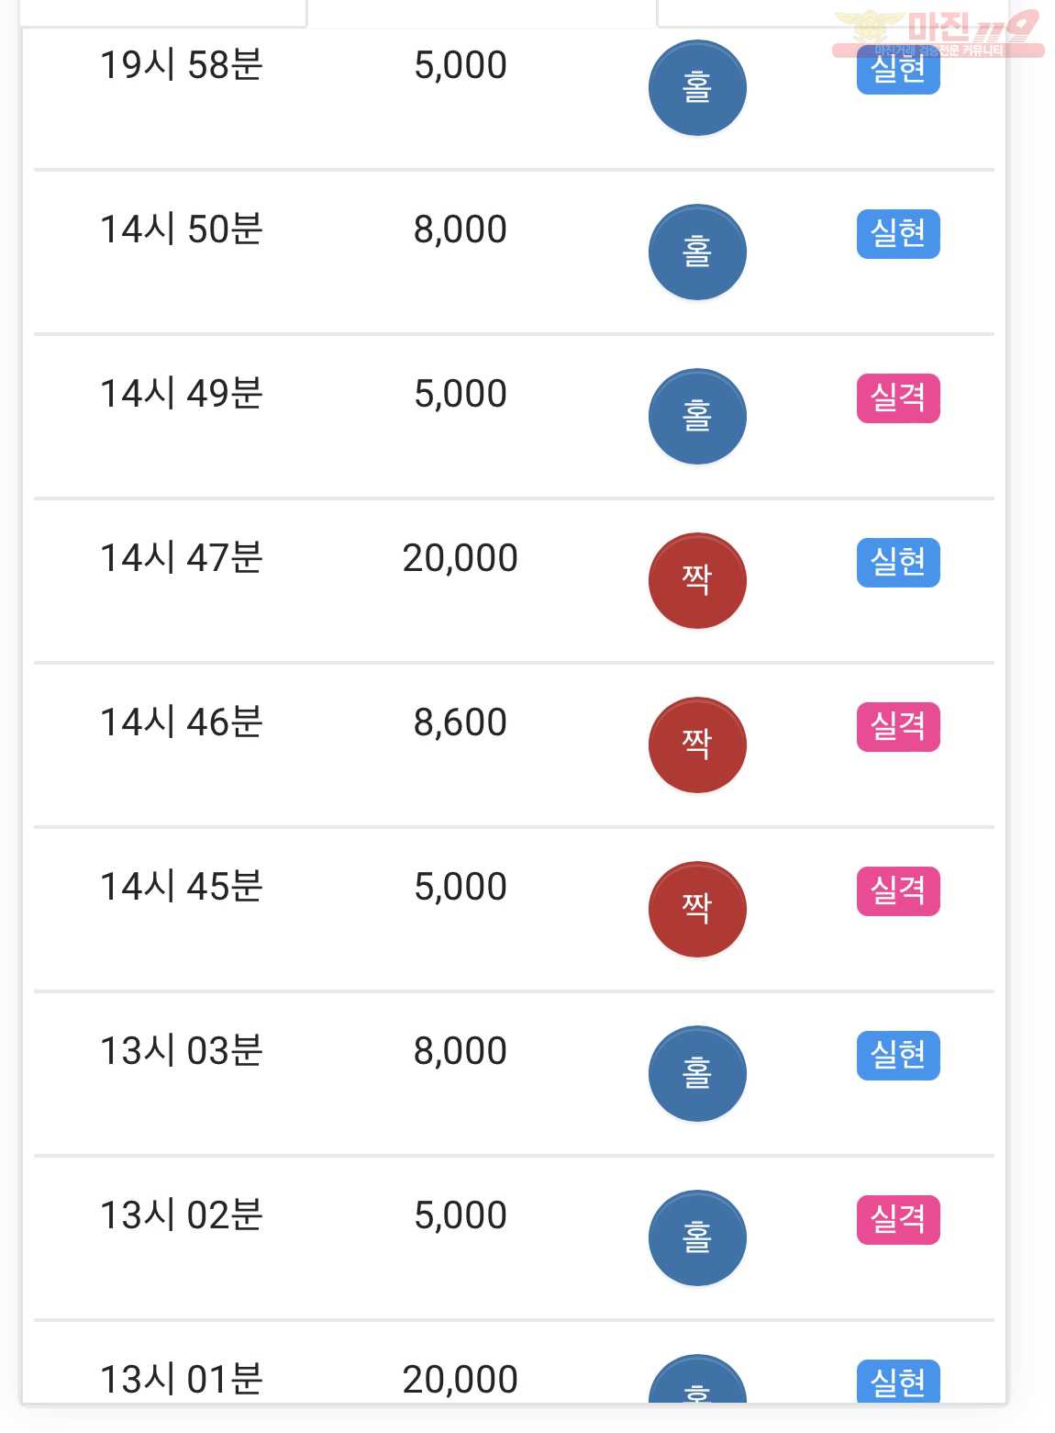
Task: Click the blue 실현 badge at 14시 47분
Action: tap(898, 563)
